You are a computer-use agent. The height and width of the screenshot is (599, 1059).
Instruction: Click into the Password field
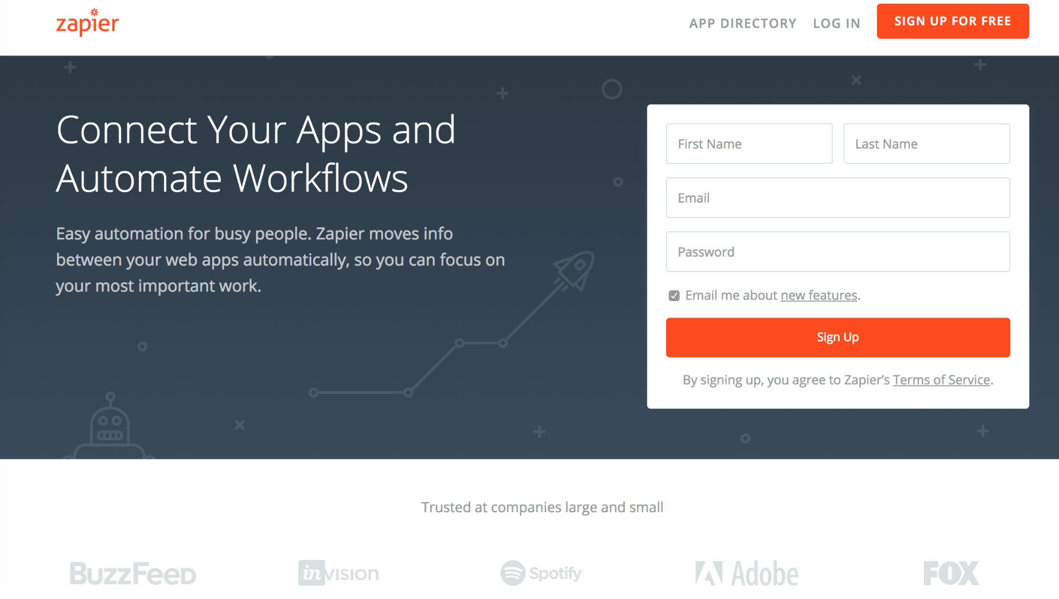coord(838,252)
